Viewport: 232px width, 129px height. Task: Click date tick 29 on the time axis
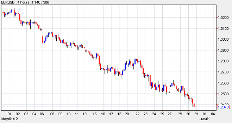click(x=180, y=114)
